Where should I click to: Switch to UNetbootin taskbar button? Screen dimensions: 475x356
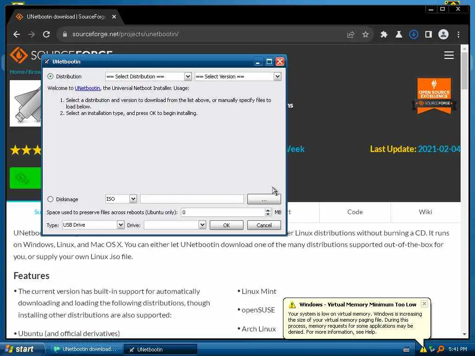tap(160, 350)
